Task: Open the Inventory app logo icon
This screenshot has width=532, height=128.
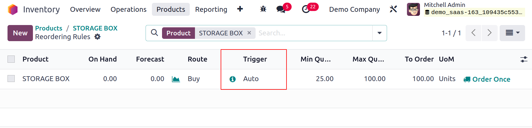Action: pos(13,9)
